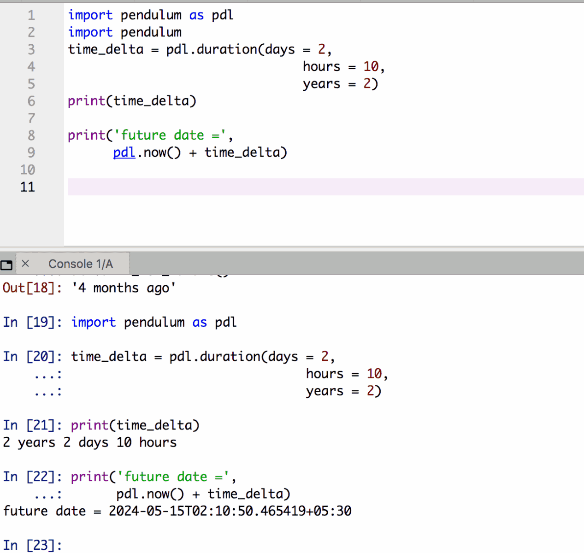584x553 pixels.
Task: Click 'years = 2)' on editor line 5
Action: tap(340, 84)
